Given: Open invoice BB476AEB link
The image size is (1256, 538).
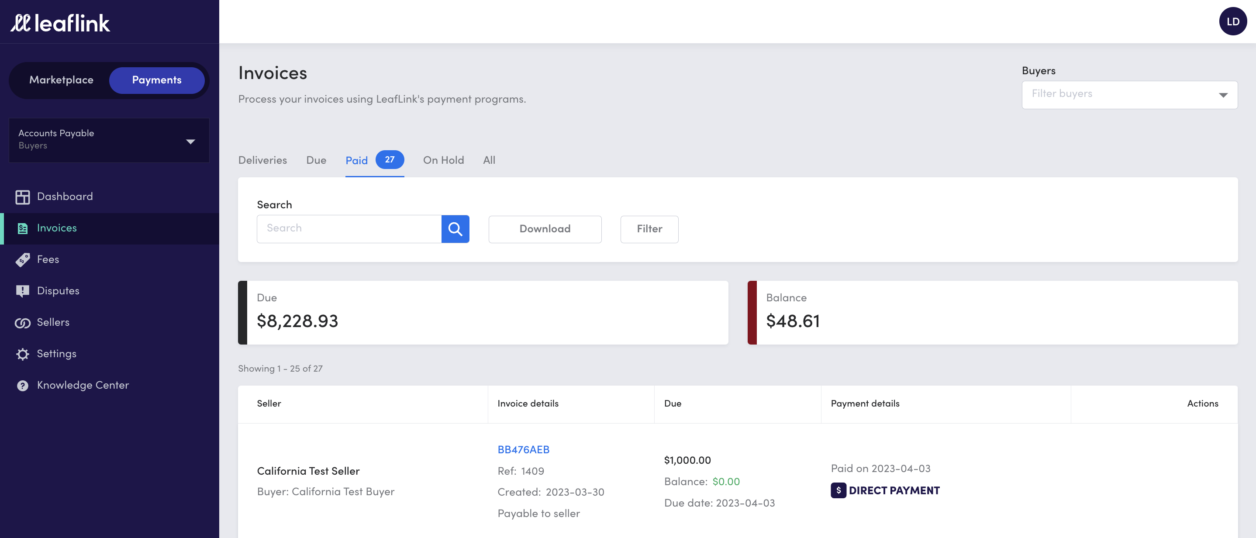Looking at the screenshot, I should [x=523, y=450].
